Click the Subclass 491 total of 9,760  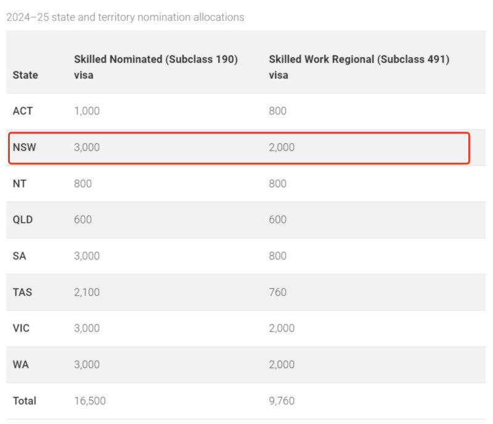282,401
